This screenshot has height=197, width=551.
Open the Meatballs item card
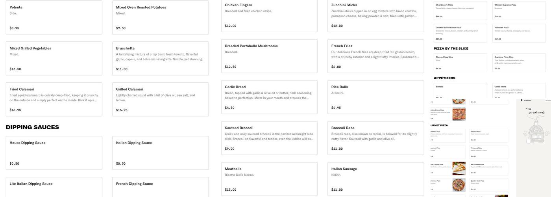[x=269, y=179]
